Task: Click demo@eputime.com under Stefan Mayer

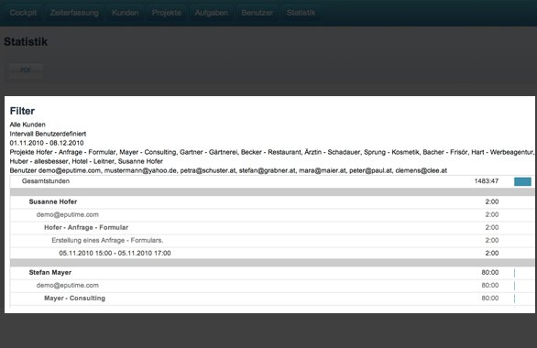Action: click(68, 286)
